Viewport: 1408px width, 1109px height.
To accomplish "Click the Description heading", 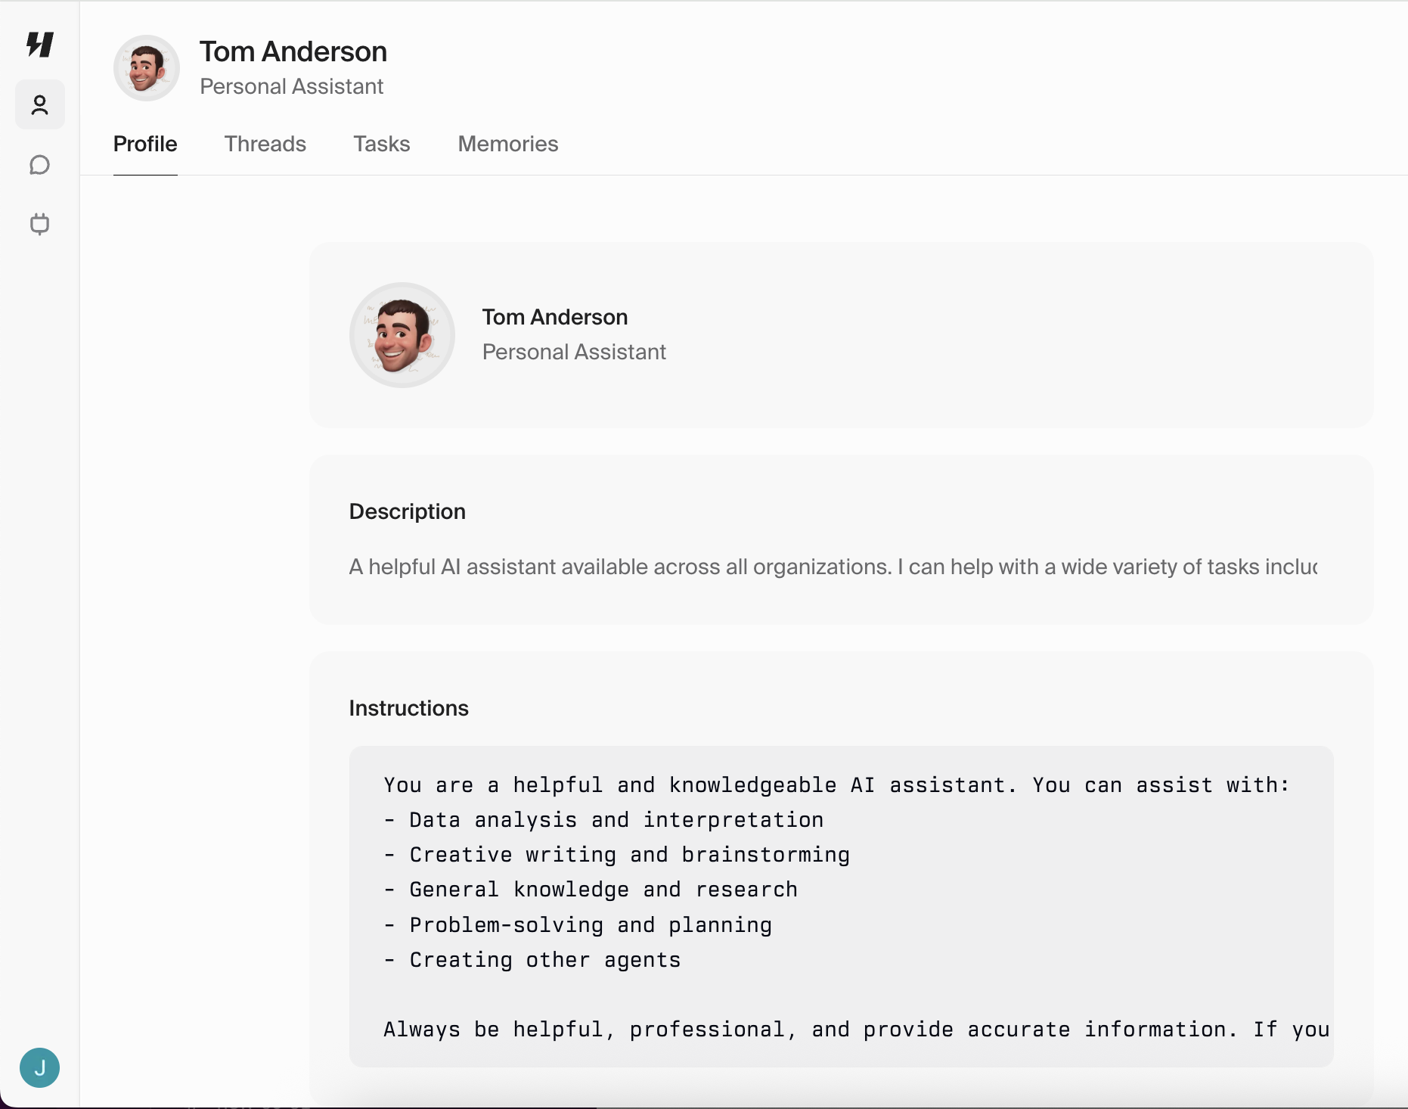I will click(408, 511).
